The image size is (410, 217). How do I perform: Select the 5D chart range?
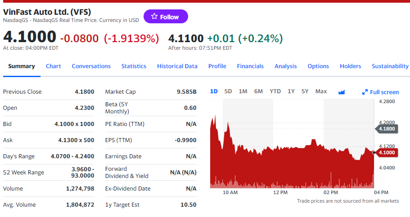(228, 91)
